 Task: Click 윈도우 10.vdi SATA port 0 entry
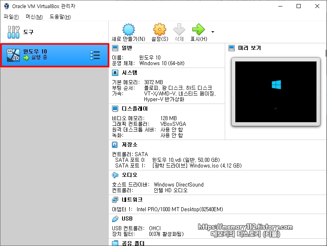click(186, 160)
